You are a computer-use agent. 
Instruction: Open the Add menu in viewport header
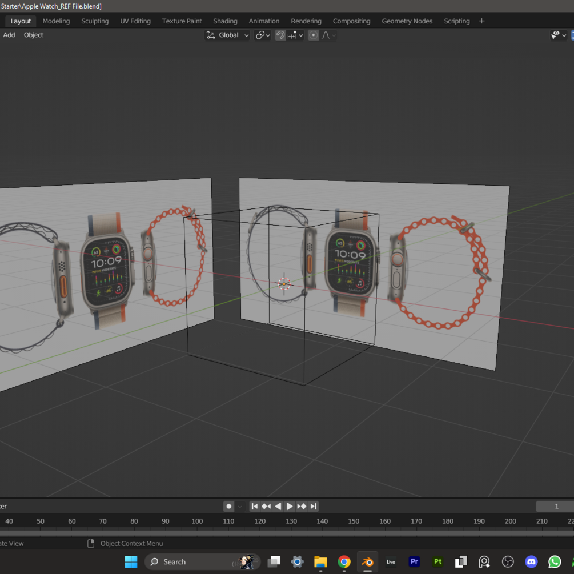tap(9, 35)
